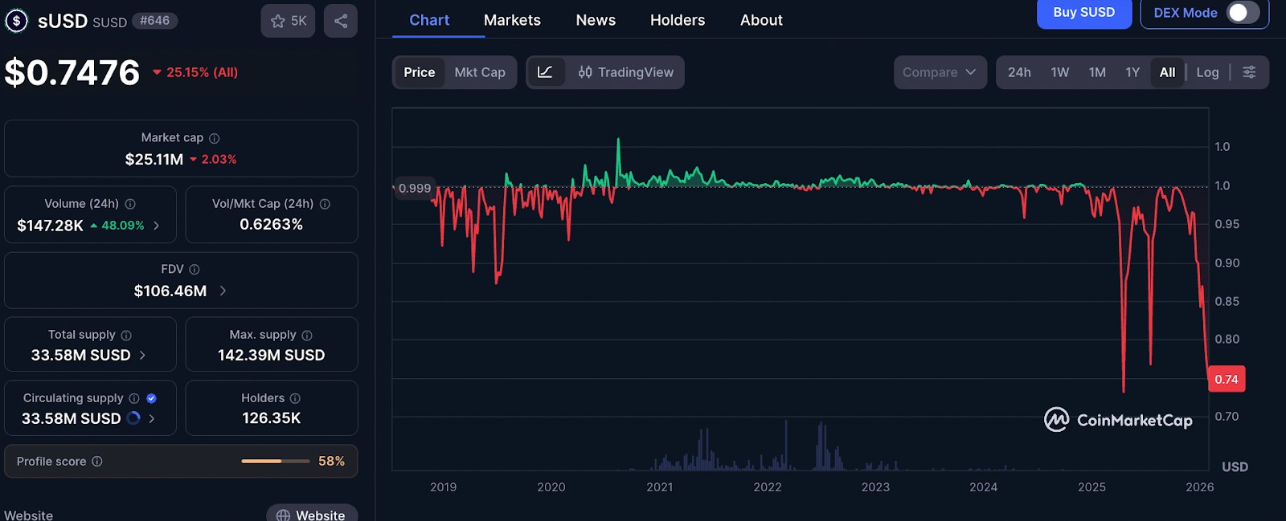
Task: Click the share icon next to sUSD
Action: click(341, 21)
